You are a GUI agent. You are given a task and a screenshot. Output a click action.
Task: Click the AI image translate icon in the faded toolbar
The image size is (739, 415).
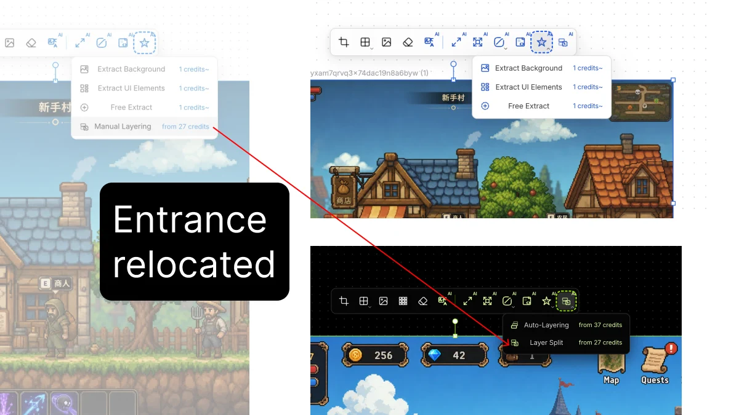click(53, 43)
